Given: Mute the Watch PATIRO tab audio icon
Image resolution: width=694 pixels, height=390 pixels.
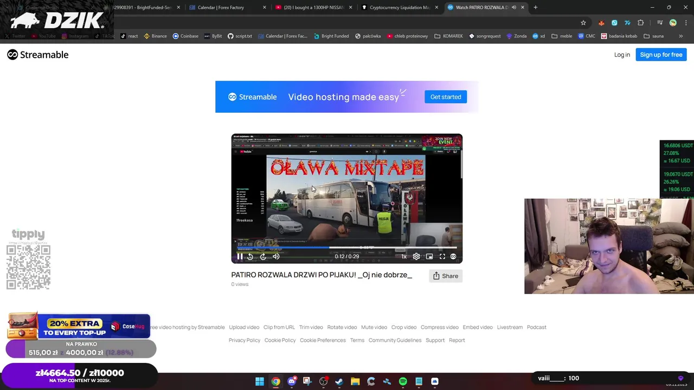Looking at the screenshot, I should pos(514,8).
